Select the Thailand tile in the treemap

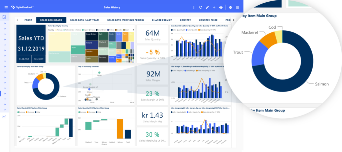pos(104,44)
